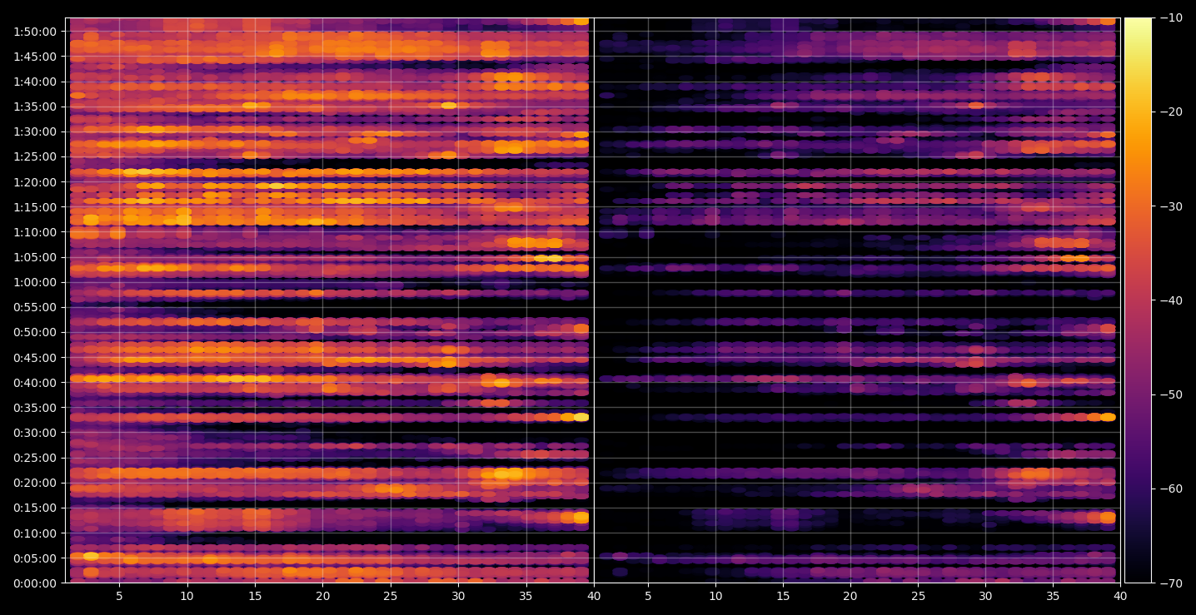Click x-axis label 15 under the left heatmap
Image resolution: width=1196 pixels, height=615 pixels.
(x=255, y=596)
